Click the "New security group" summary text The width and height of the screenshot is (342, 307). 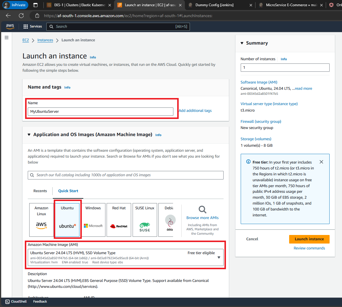(x=257, y=128)
